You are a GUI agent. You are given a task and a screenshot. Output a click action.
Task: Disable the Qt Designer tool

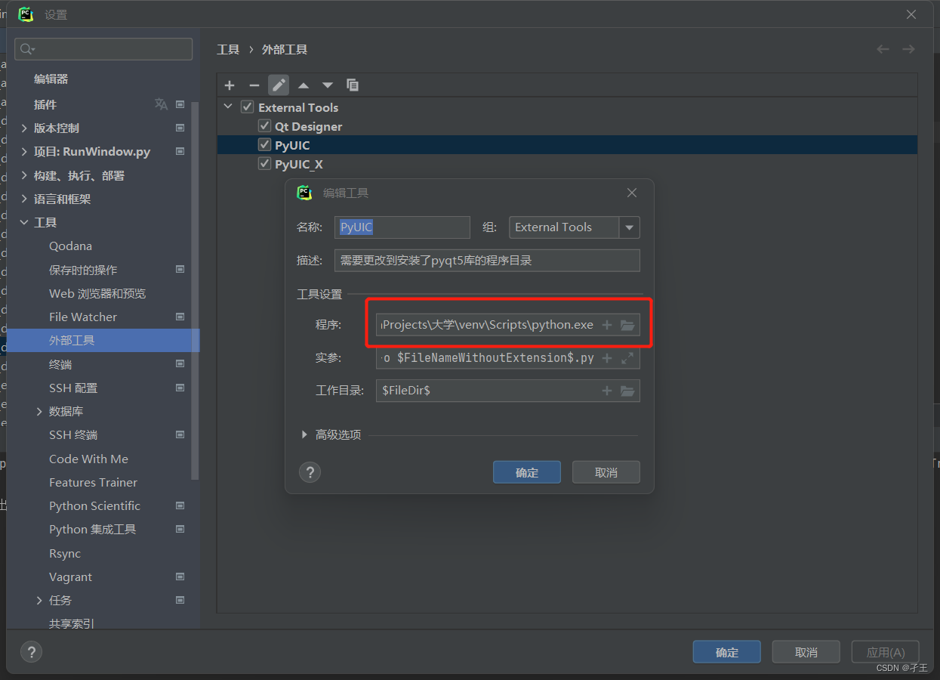click(x=264, y=126)
